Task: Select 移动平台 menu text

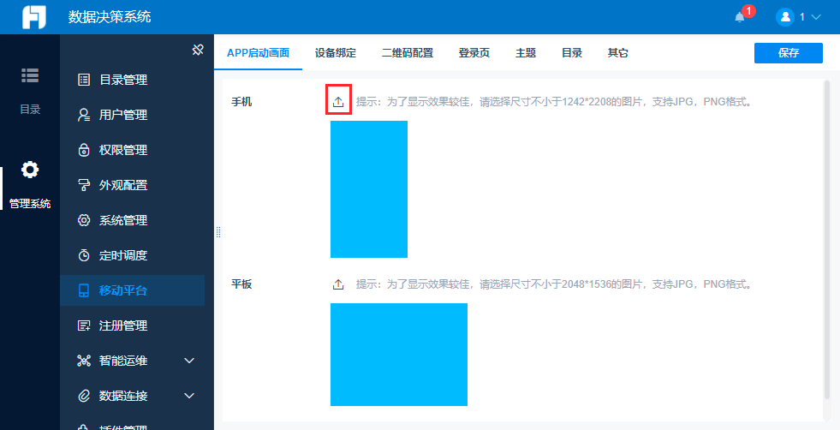Action: 123,290
